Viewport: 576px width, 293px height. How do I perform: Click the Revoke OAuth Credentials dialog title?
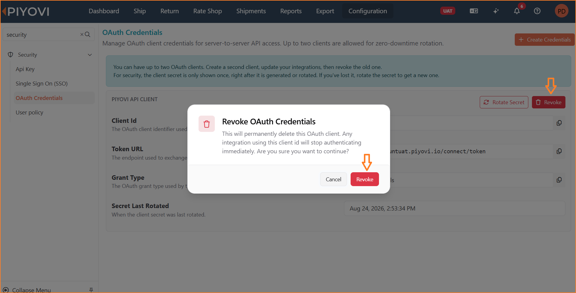pos(269,121)
